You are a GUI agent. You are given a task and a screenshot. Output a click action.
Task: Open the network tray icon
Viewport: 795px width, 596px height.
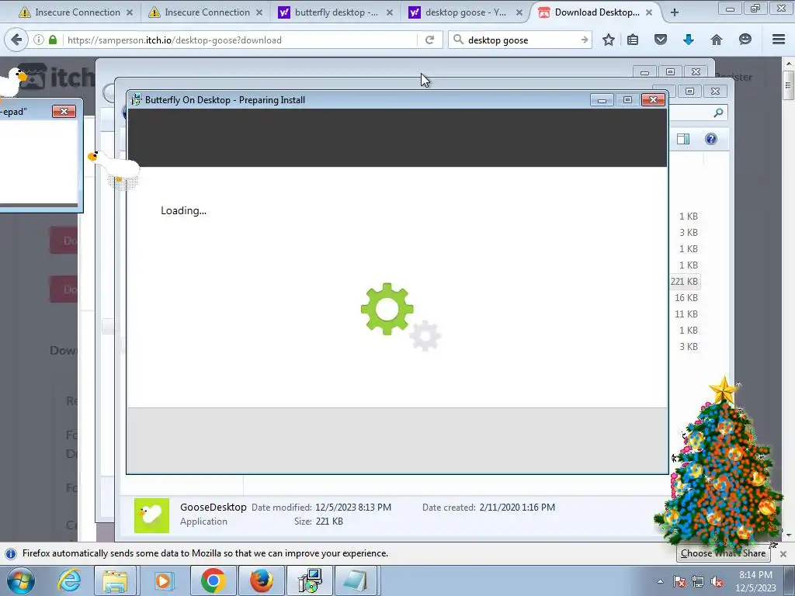pos(698,581)
